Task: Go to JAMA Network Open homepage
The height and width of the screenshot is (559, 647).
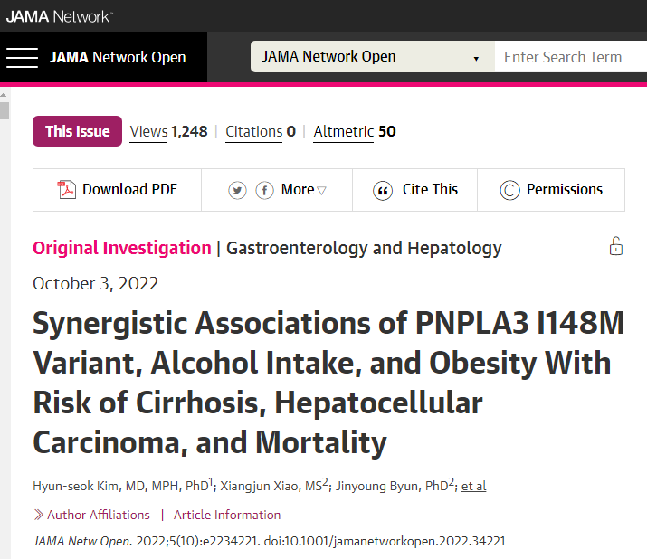Action: [x=118, y=57]
